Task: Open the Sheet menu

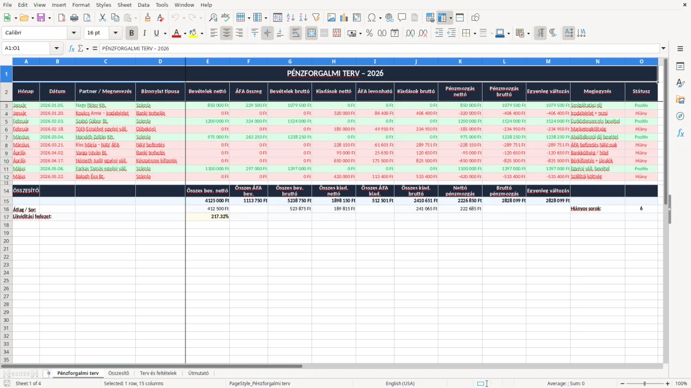Action: click(124, 5)
